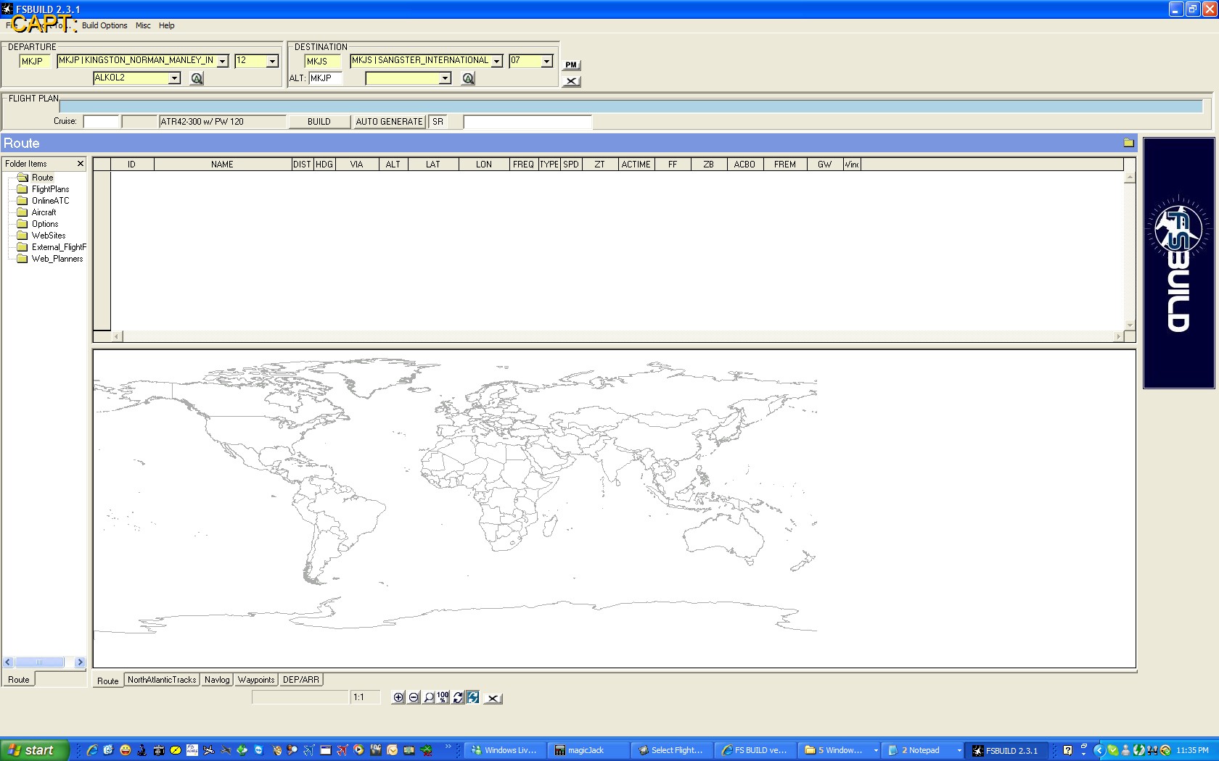This screenshot has height=761, width=1219.
Task: Switch to the DEP/ARR tab
Action: coord(301,680)
